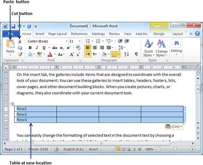Center align the text

click(x=95, y=48)
